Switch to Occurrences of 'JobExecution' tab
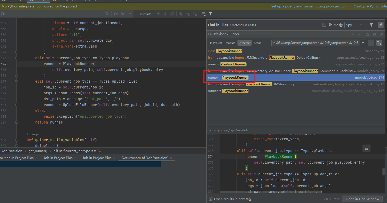 point(144,158)
